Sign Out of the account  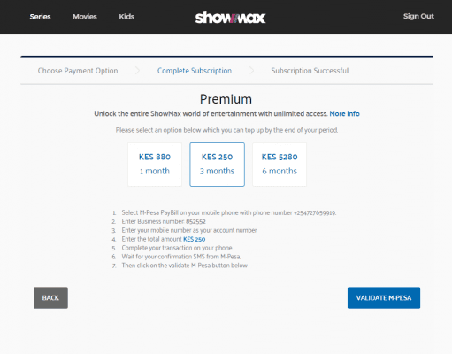418,16
